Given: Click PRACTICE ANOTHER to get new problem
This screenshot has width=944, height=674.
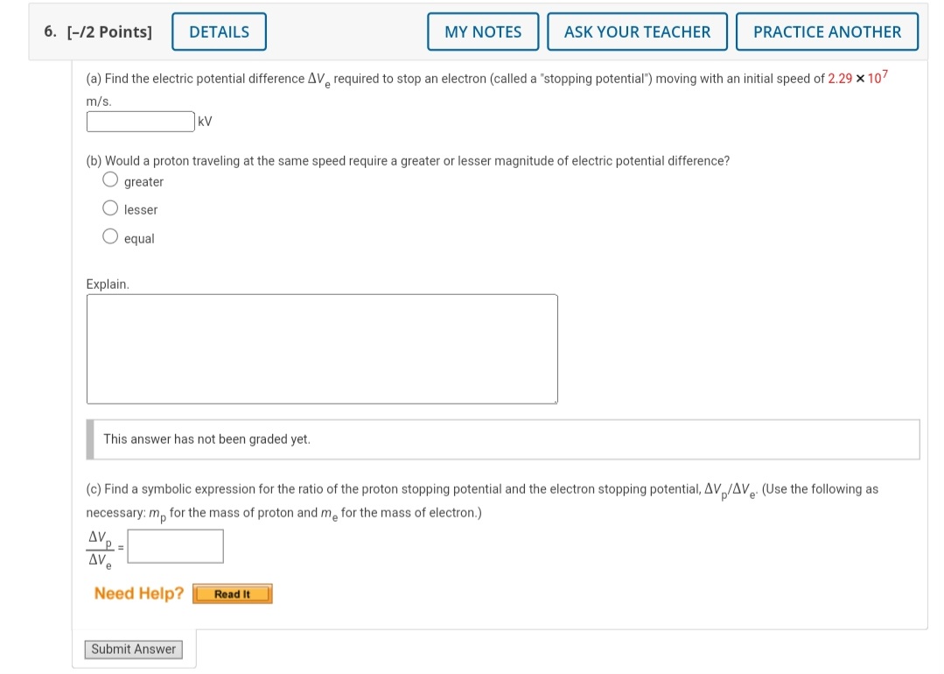Looking at the screenshot, I should coord(825,31).
